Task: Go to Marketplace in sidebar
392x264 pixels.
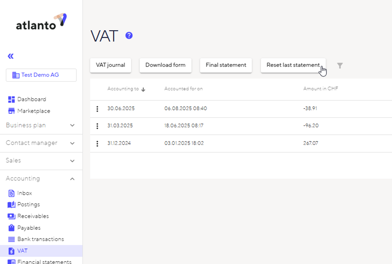Action: click(33, 111)
